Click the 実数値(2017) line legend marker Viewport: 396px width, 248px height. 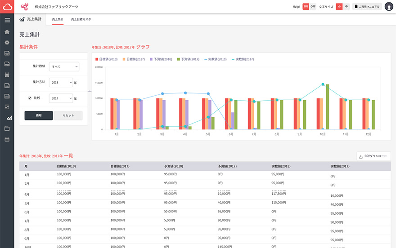(x=233, y=59)
